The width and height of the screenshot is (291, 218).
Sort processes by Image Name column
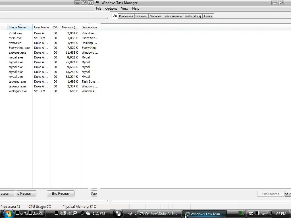pyautogui.click(x=20, y=27)
